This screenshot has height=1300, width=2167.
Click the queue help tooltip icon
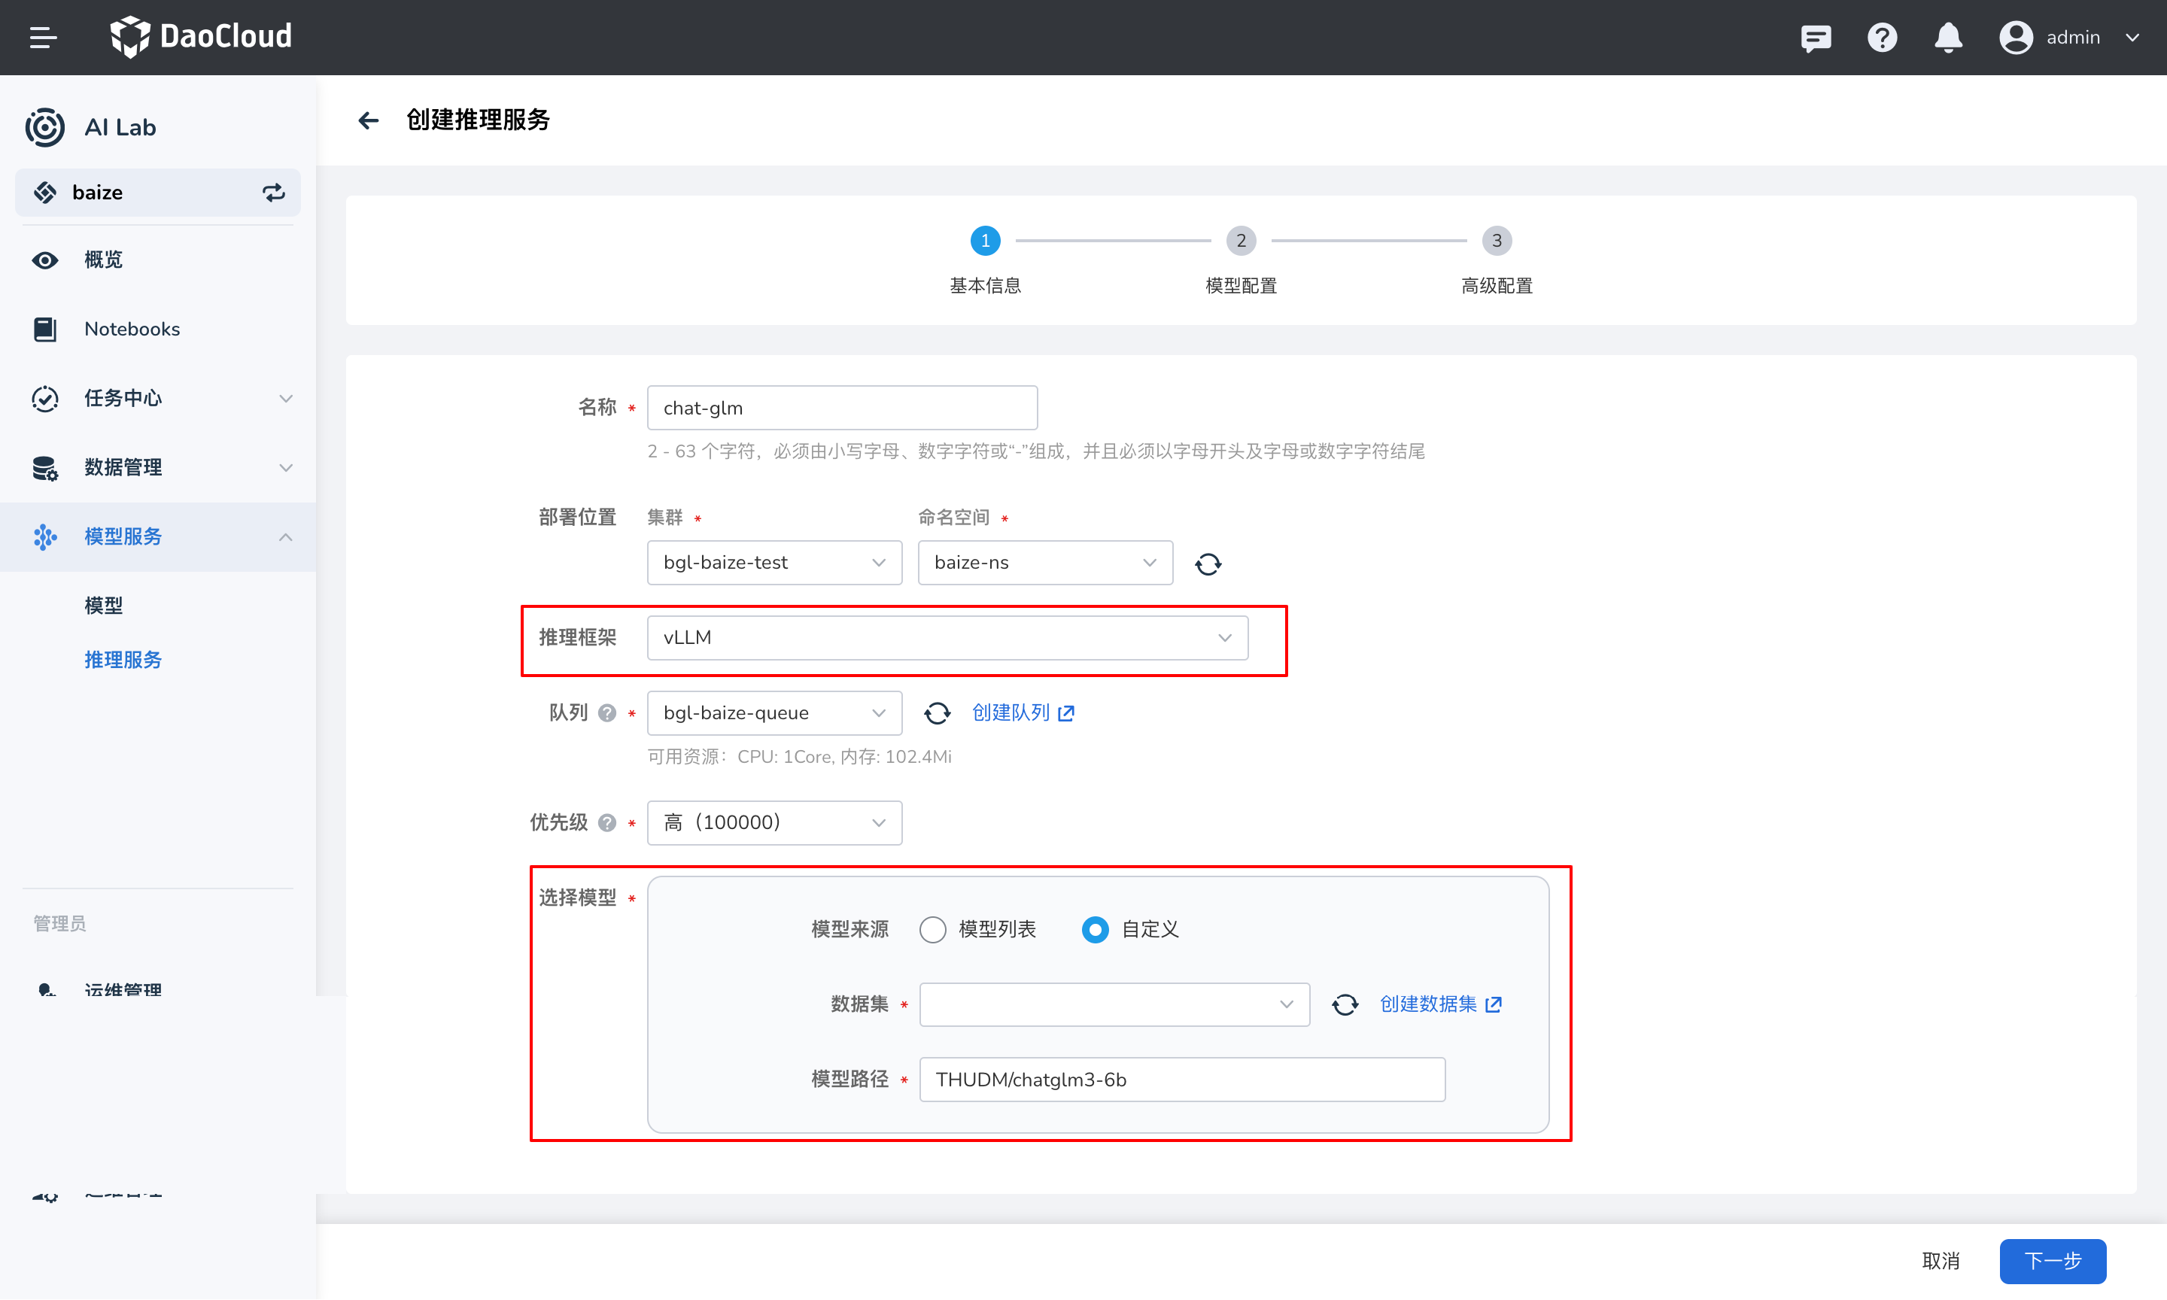[x=607, y=713]
